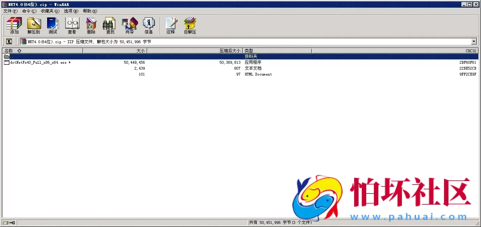Open the 查找 (Find) binoculars tool
Viewport: 481px width, 227px height.
pyautogui.click(x=110, y=25)
